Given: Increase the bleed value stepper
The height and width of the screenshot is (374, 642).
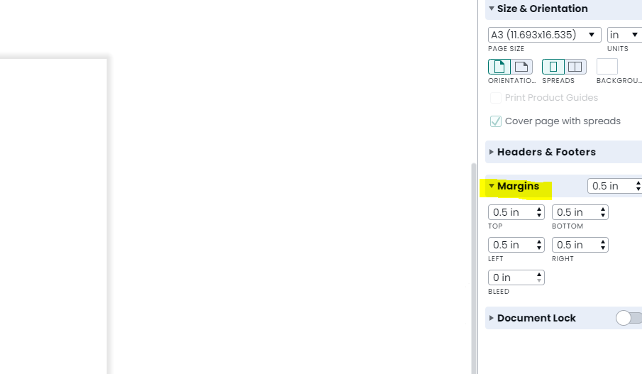Looking at the screenshot, I should pos(539,275).
